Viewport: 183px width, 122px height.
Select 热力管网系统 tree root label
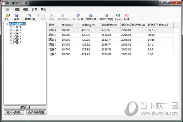coord(17,24)
